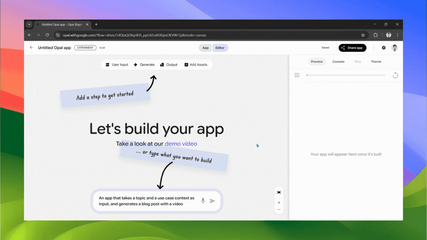The image size is (427, 240).
Task: Open the browser tab dropdown arrow
Action: point(29,24)
